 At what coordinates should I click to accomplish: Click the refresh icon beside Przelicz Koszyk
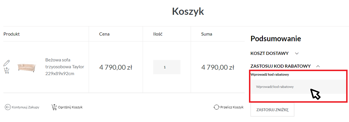pyautogui.click(x=217, y=107)
